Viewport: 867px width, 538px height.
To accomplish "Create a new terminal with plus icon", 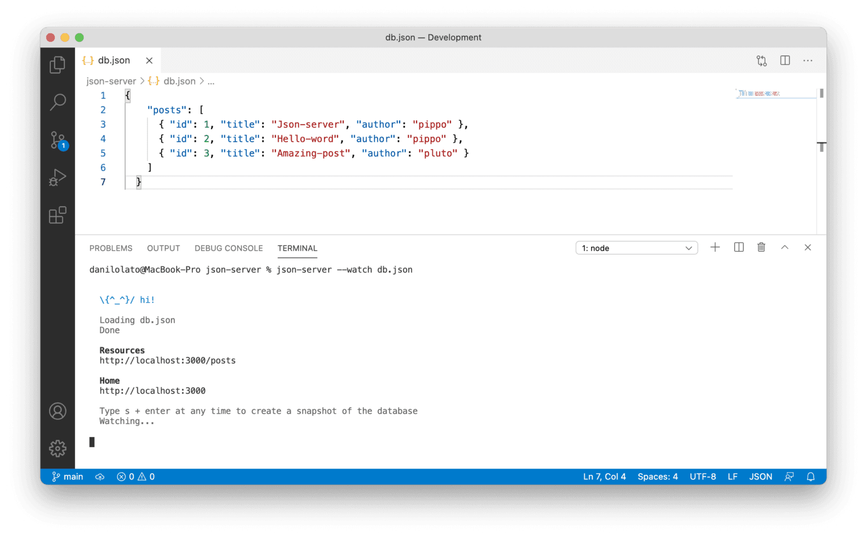I will click(x=715, y=247).
